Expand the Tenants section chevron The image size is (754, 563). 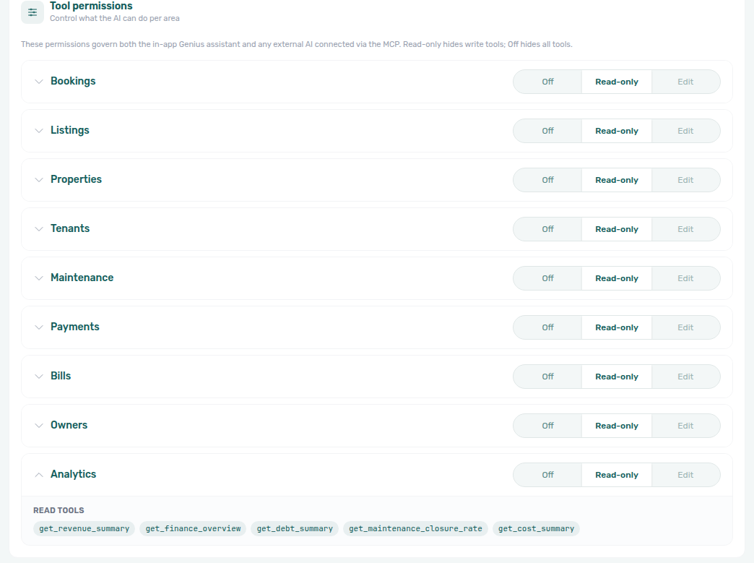click(x=39, y=229)
